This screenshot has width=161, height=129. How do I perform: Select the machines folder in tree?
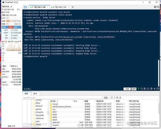(x=40, y=118)
